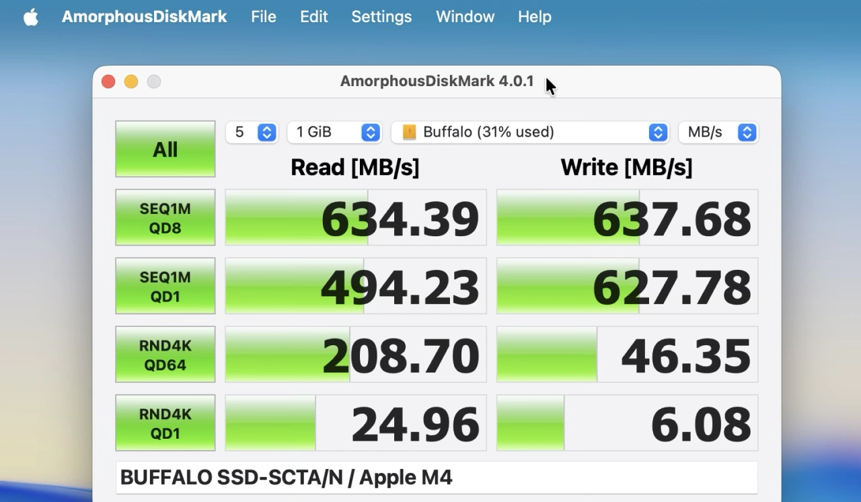Open the MB/s unit dropdown
Screen dimensions: 861x502
point(718,132)
